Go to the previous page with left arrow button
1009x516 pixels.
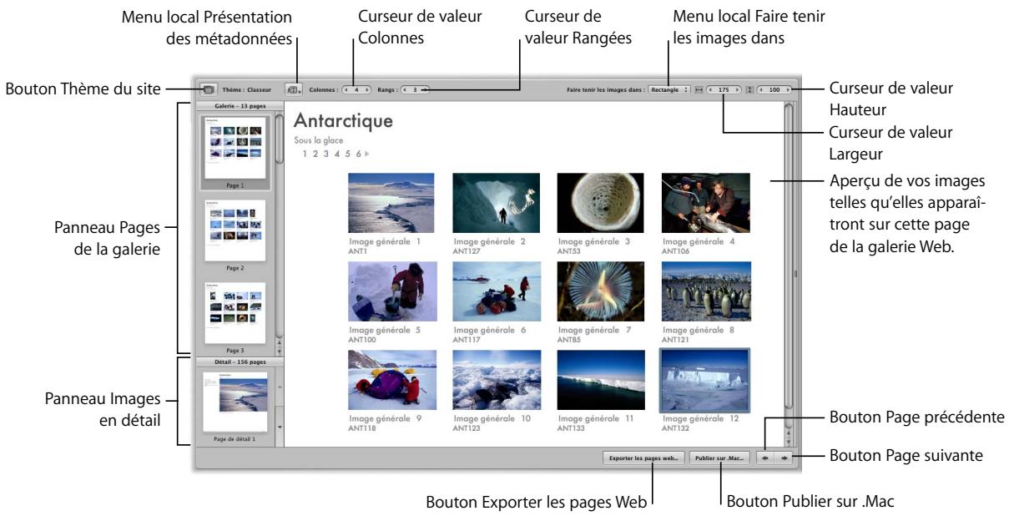pyautogui.click(x=764, y=458)
